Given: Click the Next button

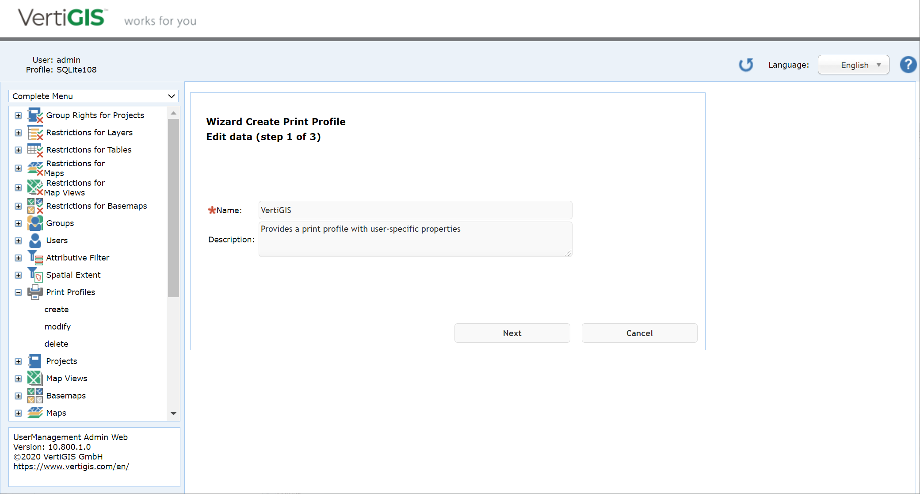Looking at the screenshot, I should click(512, 333).
